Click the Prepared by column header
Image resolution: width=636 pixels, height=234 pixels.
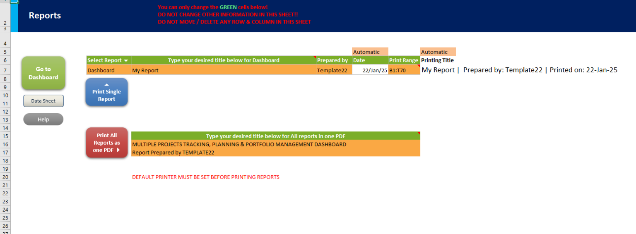(x=334, y=60)
